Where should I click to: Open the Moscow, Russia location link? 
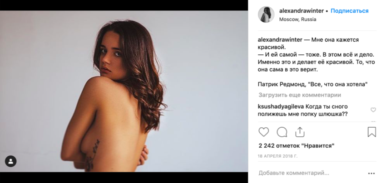point(297,19)
